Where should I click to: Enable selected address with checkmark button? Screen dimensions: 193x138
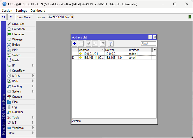(x=89, y=44)
